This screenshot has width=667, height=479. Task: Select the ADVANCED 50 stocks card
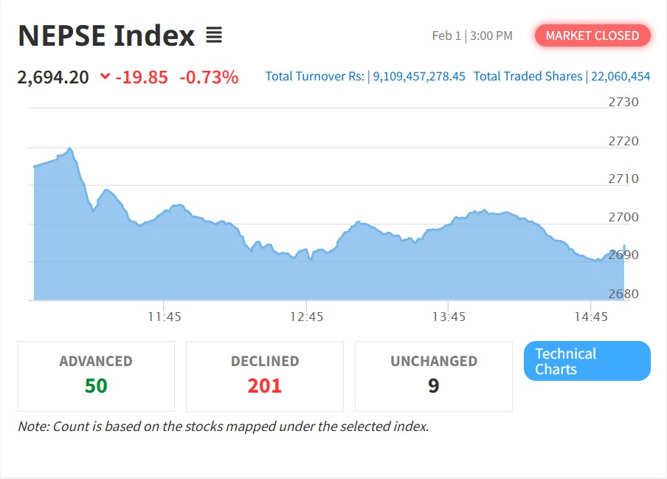point(96,376)
